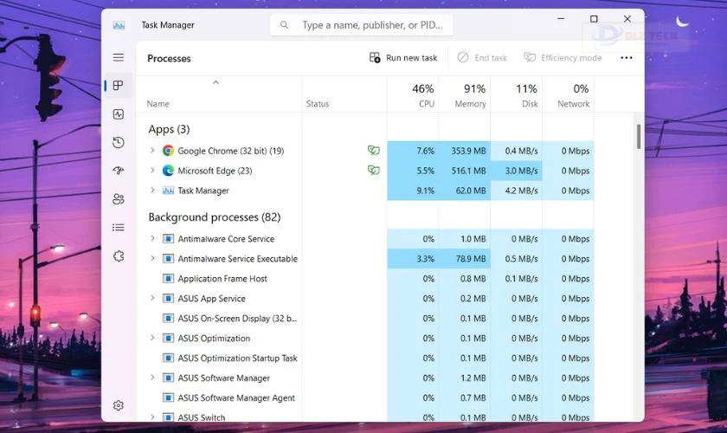
Task: Click Edge memory value 516.1 MB
Action: [x=468, y=171]
